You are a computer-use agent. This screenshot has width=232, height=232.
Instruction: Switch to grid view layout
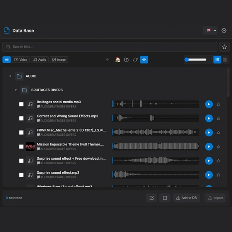click(x=225, y=60)
